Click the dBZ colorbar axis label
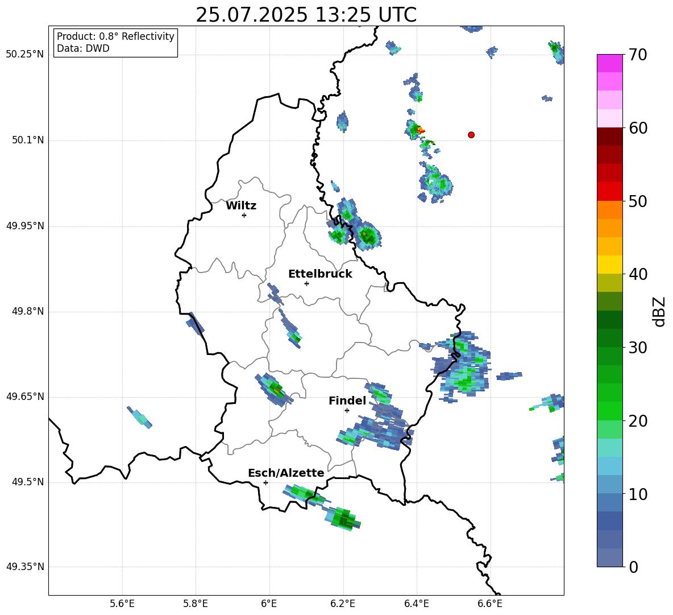Viewport: 673px width, 615px height. pyautogui.click(x=659, y=311)
